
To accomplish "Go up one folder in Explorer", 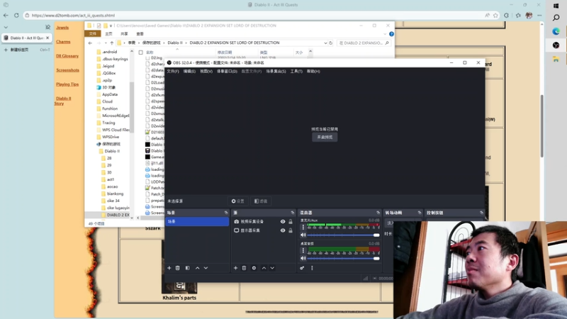I will pyautogui.click(x=112, y=43).
